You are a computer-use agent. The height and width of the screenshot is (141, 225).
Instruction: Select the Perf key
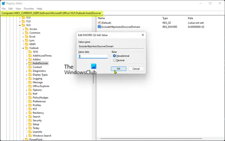click(35, 94)
